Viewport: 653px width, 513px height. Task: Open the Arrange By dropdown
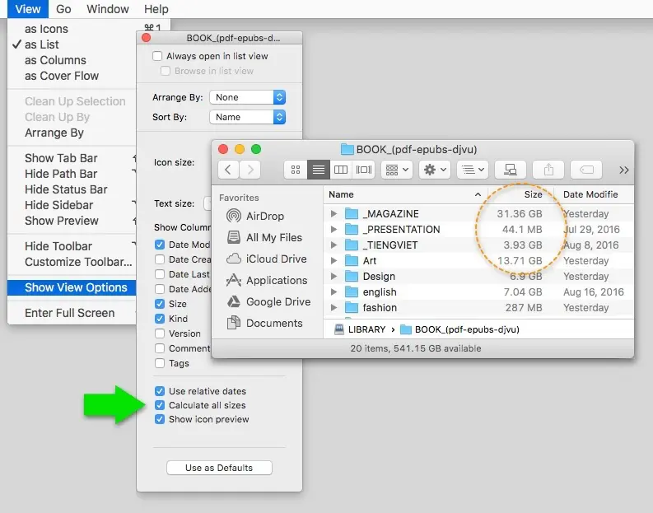pos(247,97)
